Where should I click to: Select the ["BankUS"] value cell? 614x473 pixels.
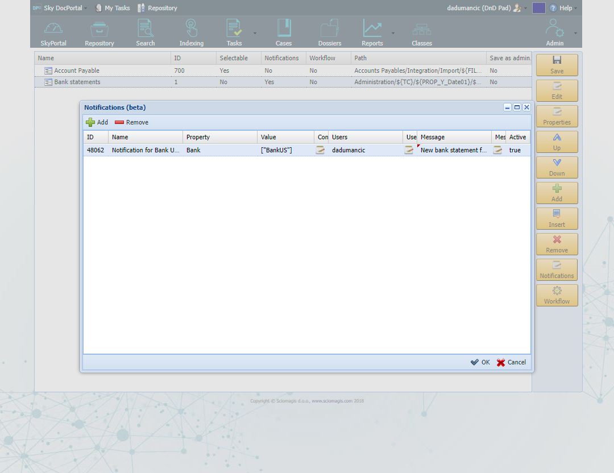tap(285, 150)
